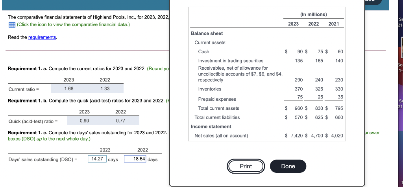Click the 2023 inventories value 370

[299, 89]
